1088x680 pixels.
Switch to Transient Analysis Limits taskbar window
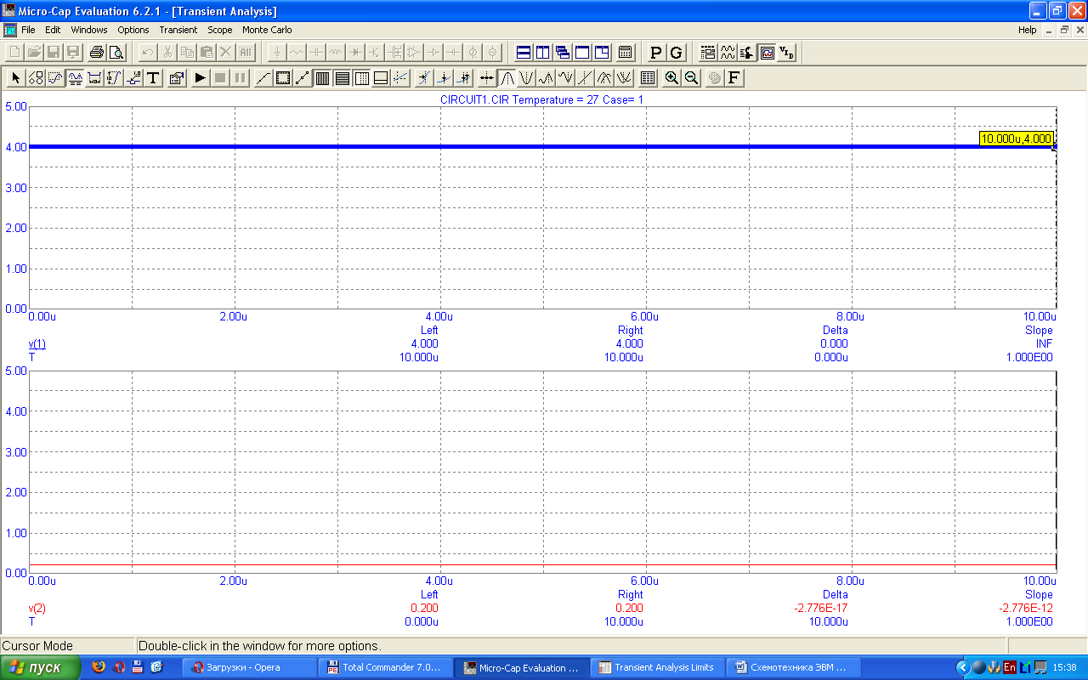pyautogui.click(x=657, y=667)
